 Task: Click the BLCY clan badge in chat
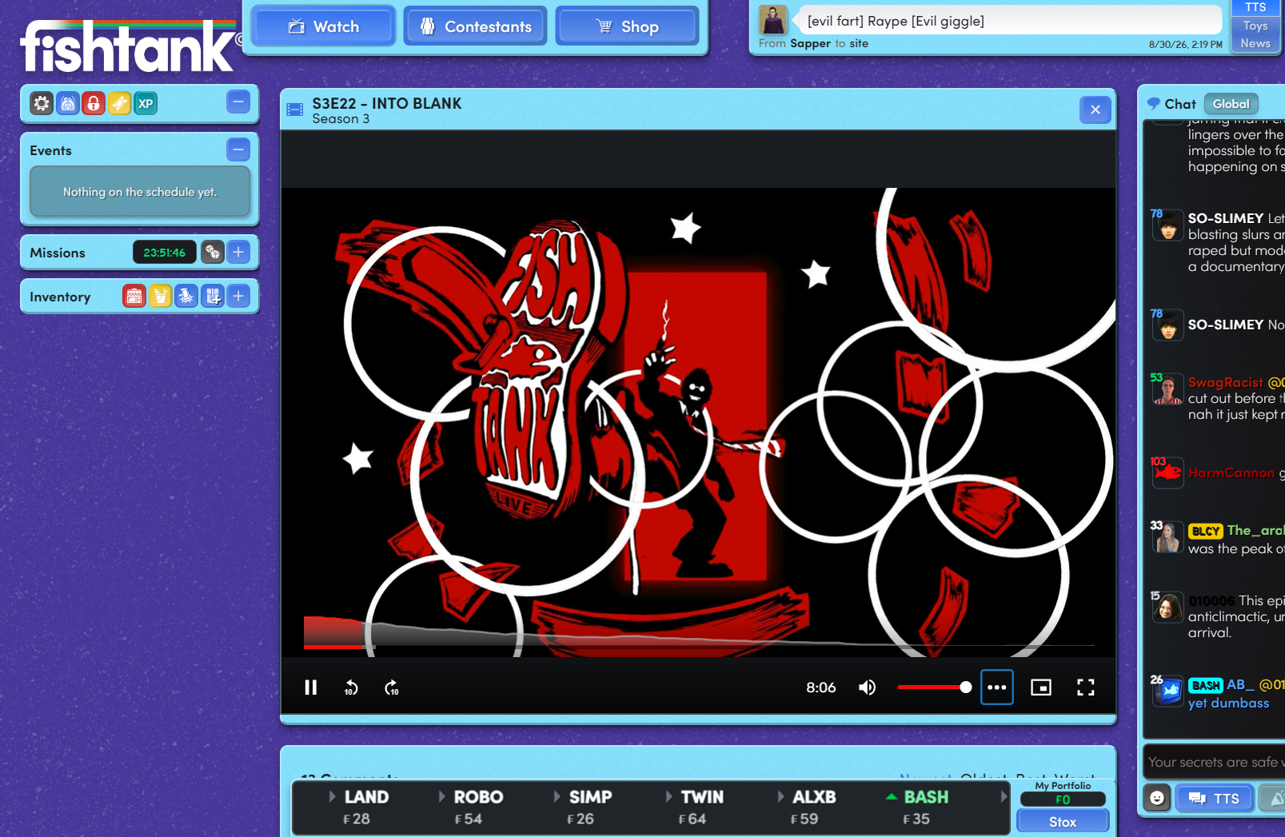[1206, 531]
